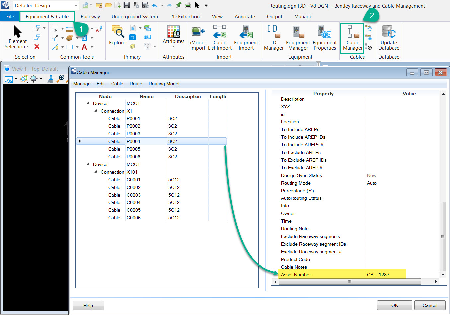Image resolution: width=450 pixels, height=315 pixels.
Task: Click the Asset Number value CBL_1237
Action: (378, 275)
